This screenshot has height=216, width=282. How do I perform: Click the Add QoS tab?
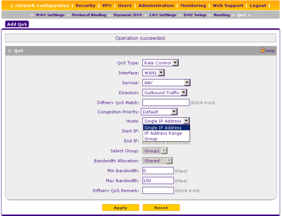pos(17,24)
